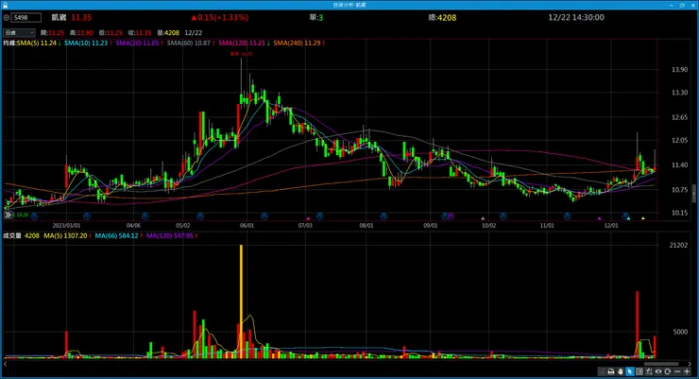699x379 pixels.
Task: Click the MA(120) 597.95 volume label
Action: pyautogui.click(x=170, y=236)
